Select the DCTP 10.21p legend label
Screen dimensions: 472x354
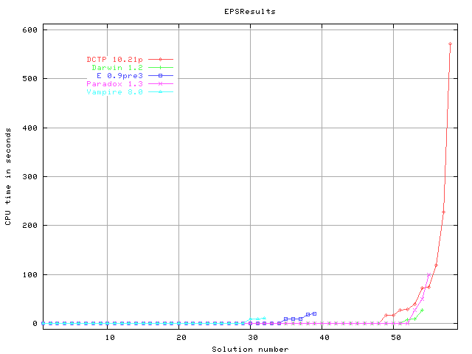[x=115, y=60]
